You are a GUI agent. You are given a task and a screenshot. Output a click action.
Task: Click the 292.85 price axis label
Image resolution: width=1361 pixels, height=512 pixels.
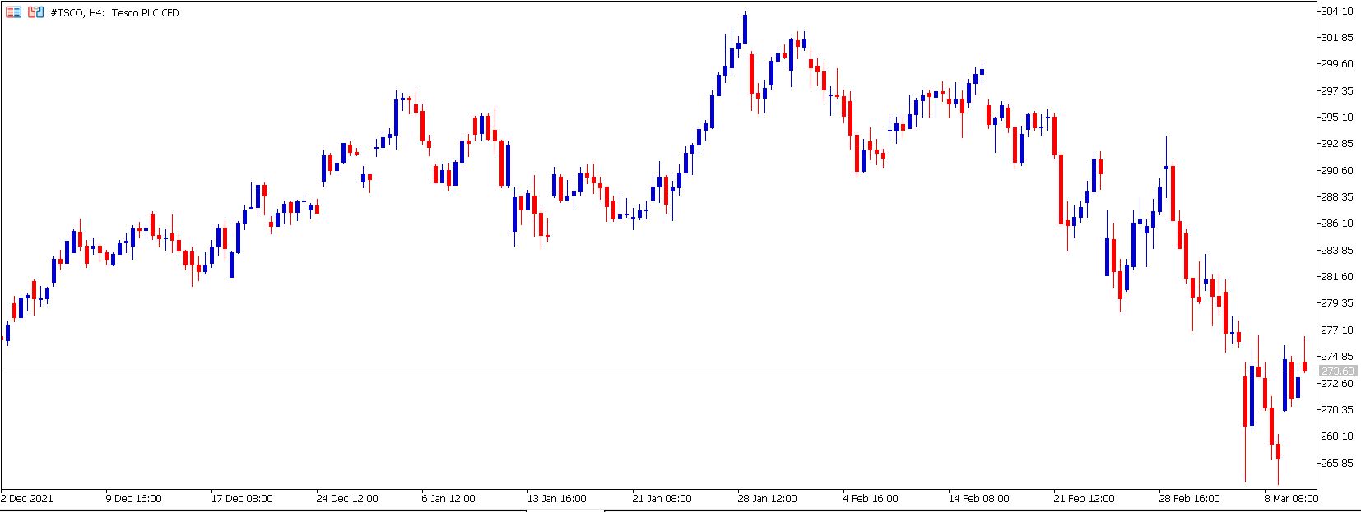[x=1337, y=144]
